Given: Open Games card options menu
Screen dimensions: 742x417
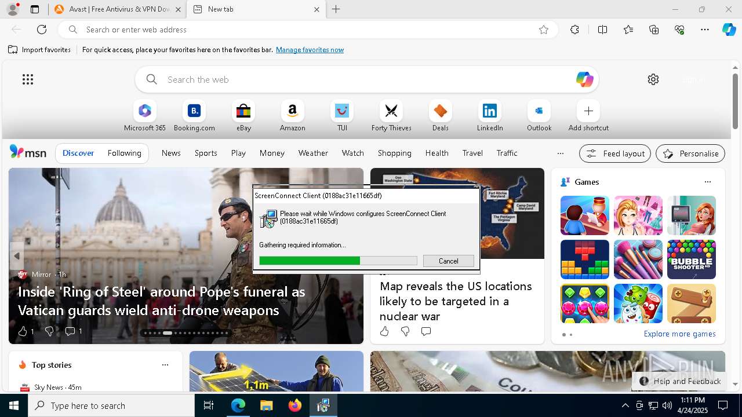Looking at the screenshot, I should pyautogui.click(x=707, y=182).
